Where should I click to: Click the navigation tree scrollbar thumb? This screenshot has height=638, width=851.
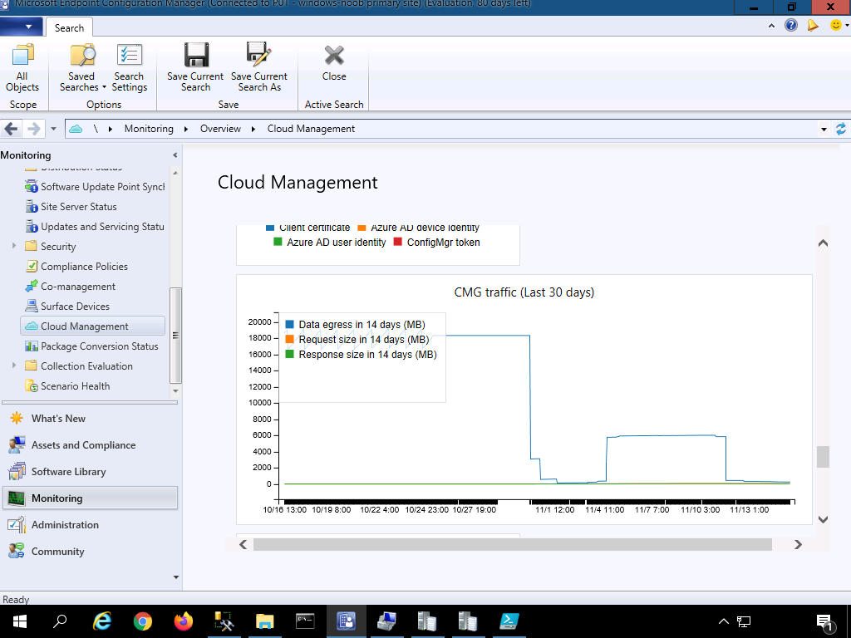coord(175,336)
